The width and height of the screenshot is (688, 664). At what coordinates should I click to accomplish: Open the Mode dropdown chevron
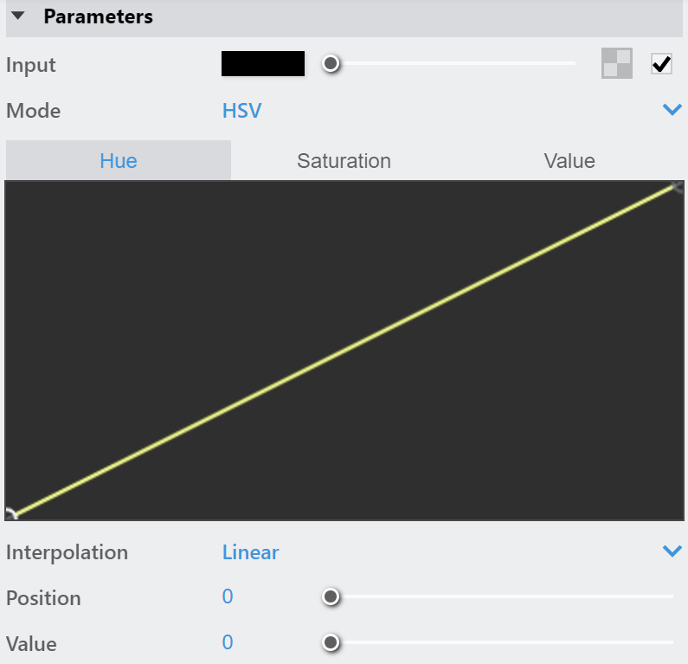672,109
